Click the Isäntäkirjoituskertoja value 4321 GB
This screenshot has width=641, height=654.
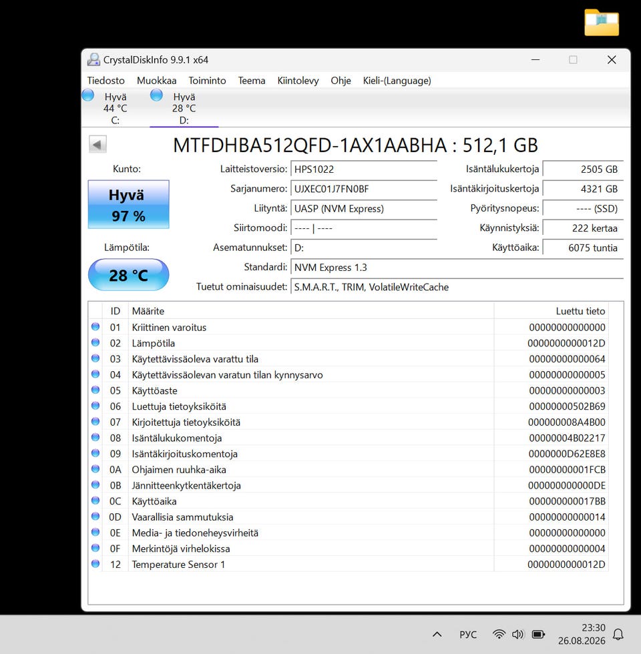coord(583,189)
